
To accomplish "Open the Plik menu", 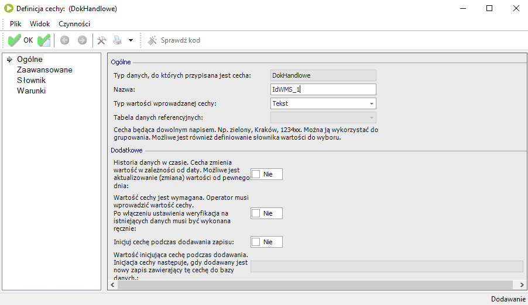I will pyautogui.click(x=15, y=24).
